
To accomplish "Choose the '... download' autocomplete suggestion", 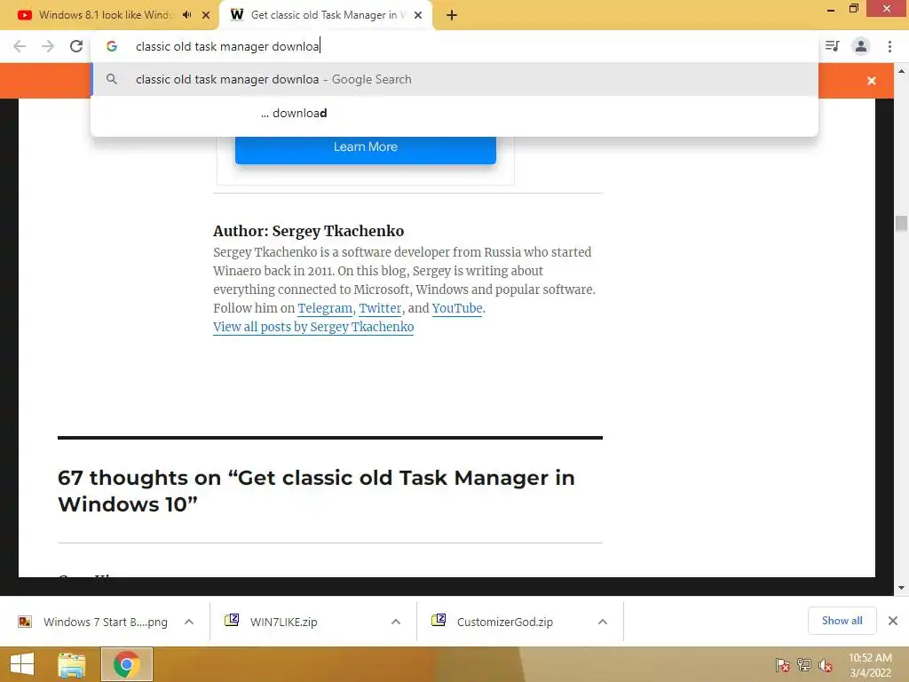I will (454, 113).
